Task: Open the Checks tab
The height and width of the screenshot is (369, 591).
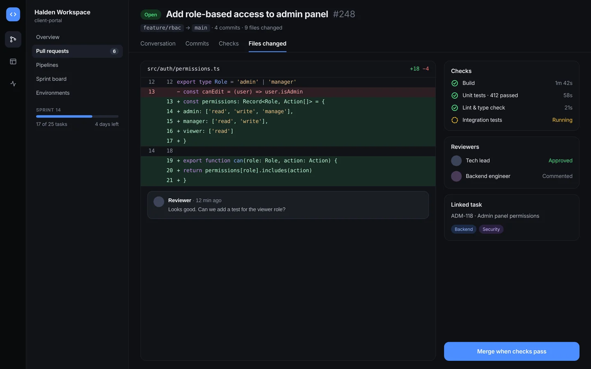Action: tap(229, 43)
